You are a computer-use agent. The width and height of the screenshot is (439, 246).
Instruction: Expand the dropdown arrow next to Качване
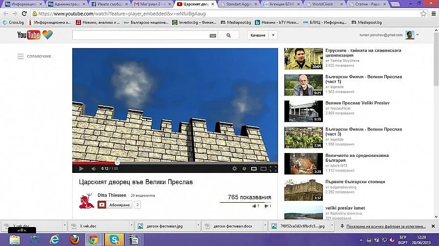tap(273, 35)
